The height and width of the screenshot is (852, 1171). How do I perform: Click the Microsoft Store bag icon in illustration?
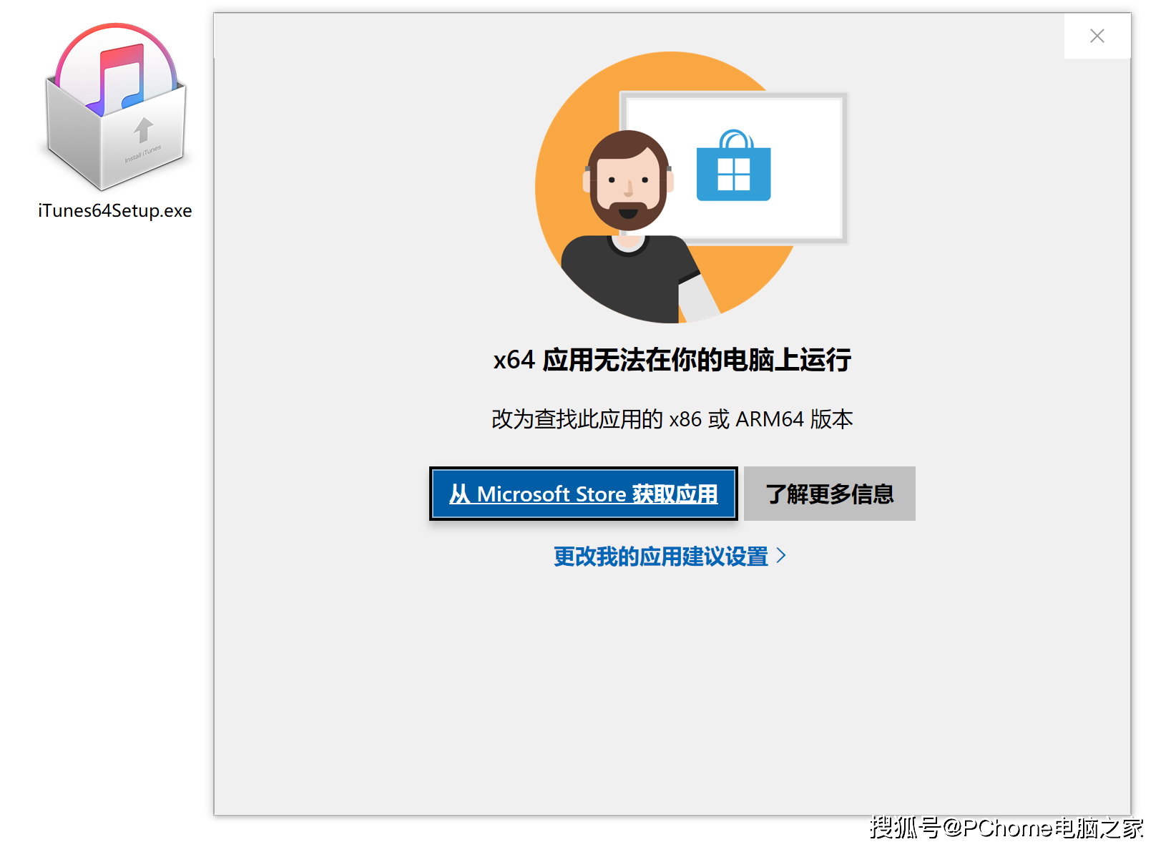(x=734, y=165)
